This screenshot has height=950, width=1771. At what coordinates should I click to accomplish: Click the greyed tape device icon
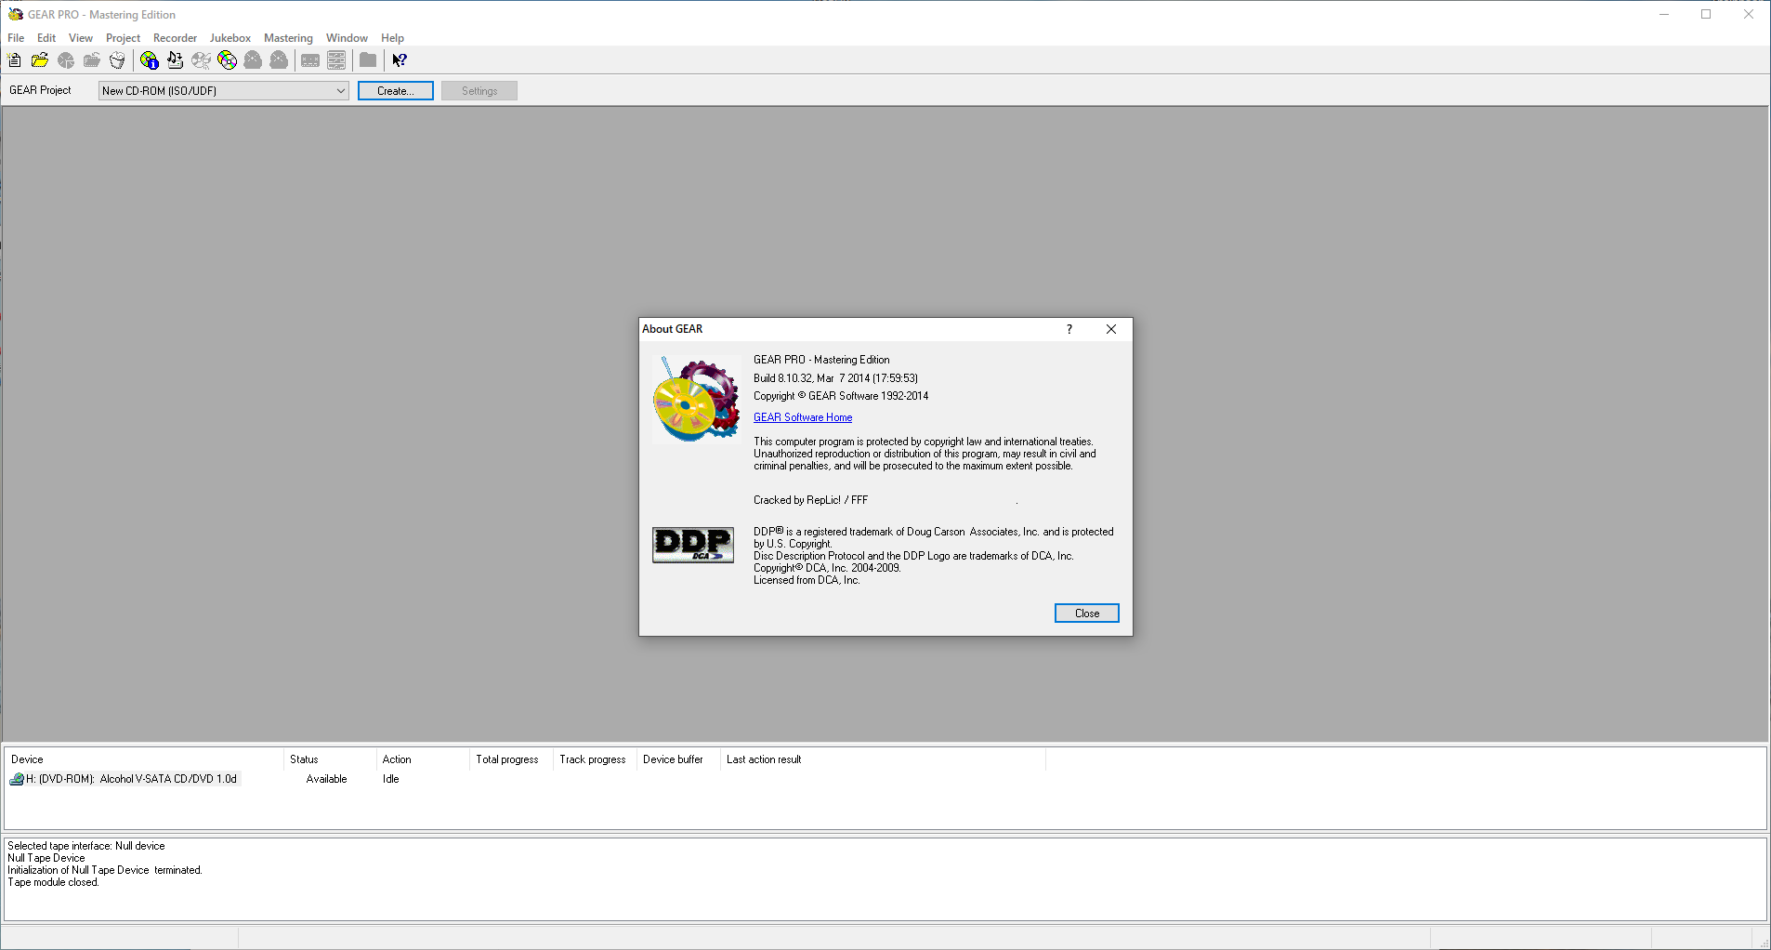point(310,60)
